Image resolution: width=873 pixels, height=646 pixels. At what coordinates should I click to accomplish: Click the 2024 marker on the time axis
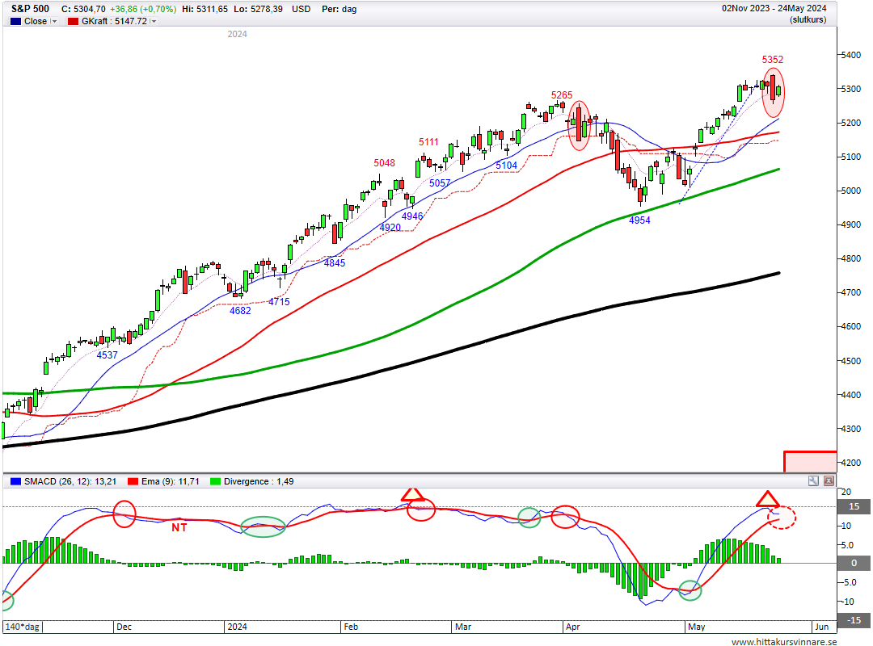click(237, 627)
